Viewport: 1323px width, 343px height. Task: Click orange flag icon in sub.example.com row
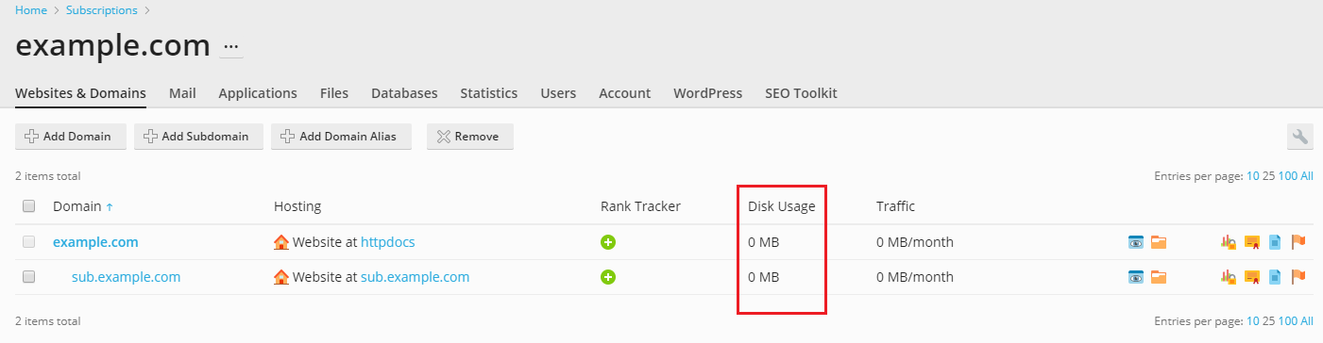(x=1298, y=277)
